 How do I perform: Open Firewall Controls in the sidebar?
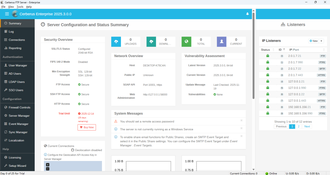pos(19,107)
